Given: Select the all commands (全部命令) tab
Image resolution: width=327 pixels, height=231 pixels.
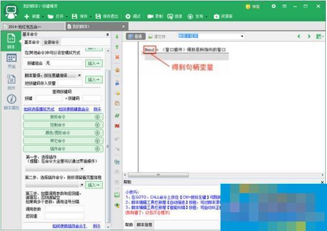Looking at the screenshot, I should (x=51, y=43).
